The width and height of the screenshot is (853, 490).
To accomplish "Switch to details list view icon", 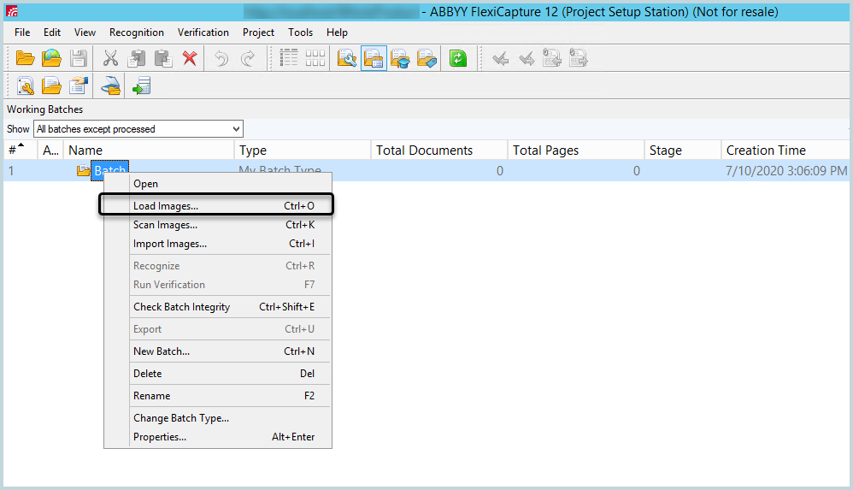I will [289, 58].
